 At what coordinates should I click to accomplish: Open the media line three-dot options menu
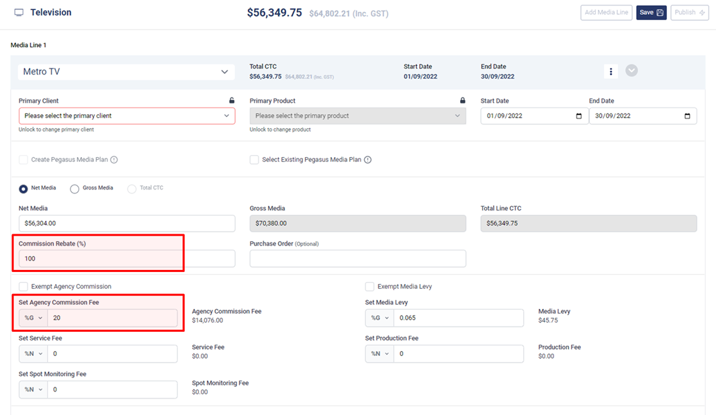click(x=611, y=71)
